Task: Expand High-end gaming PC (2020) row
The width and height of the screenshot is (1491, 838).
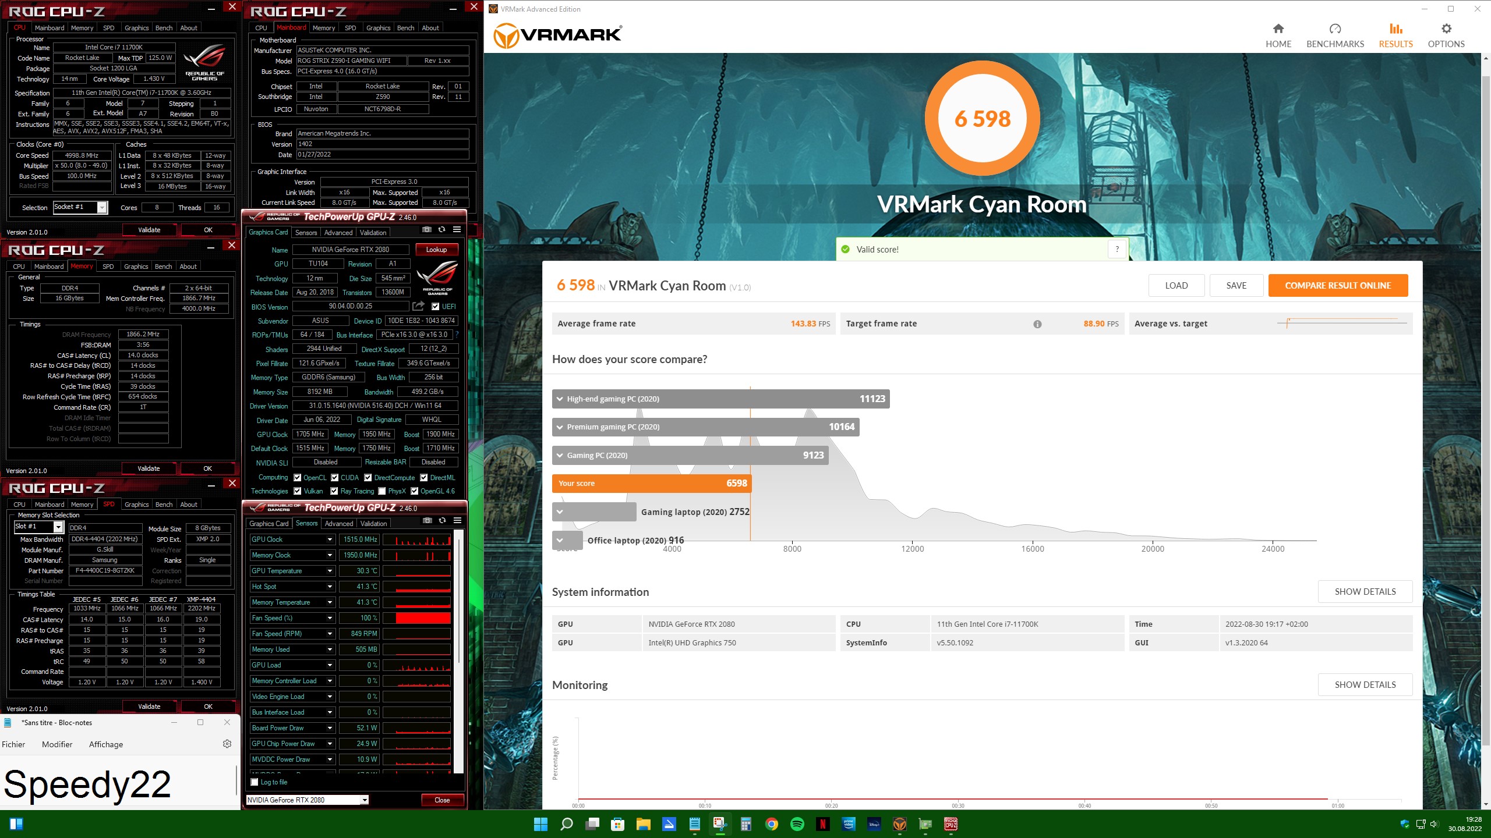Action: 560,399
